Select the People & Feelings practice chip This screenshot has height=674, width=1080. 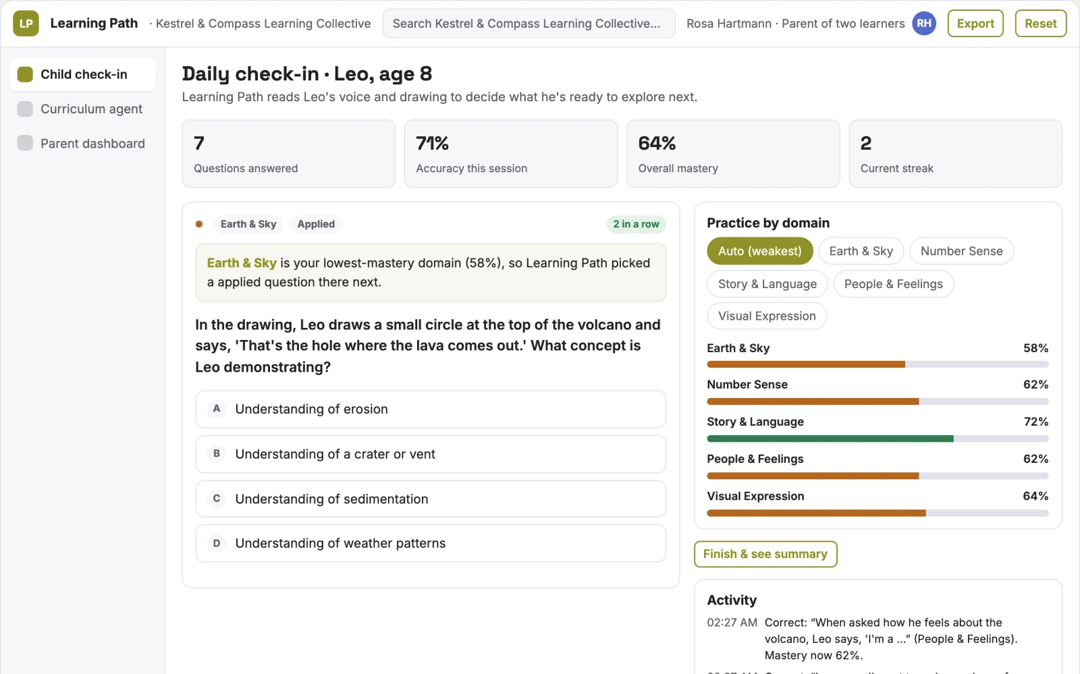pyautogui.click(x=893, y=284)
